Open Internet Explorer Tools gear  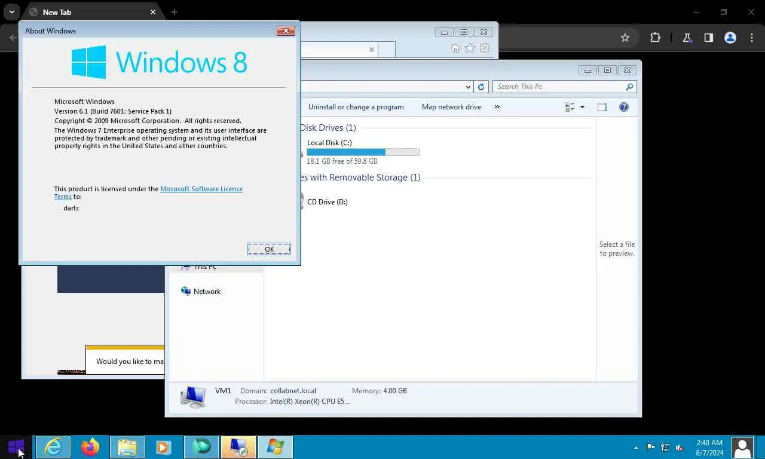(x=485, y=48)
